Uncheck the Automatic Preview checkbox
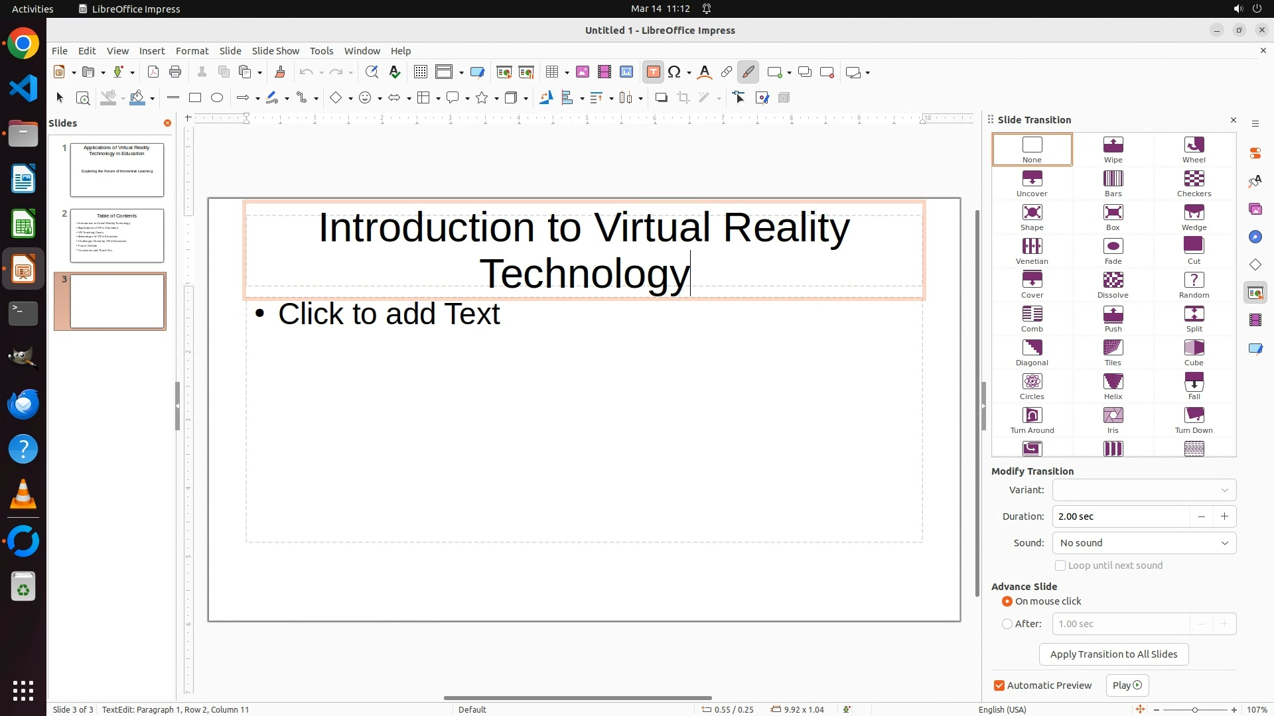Screen dimensions: 1274x716 pyautogui.click(x=999, y=686)
